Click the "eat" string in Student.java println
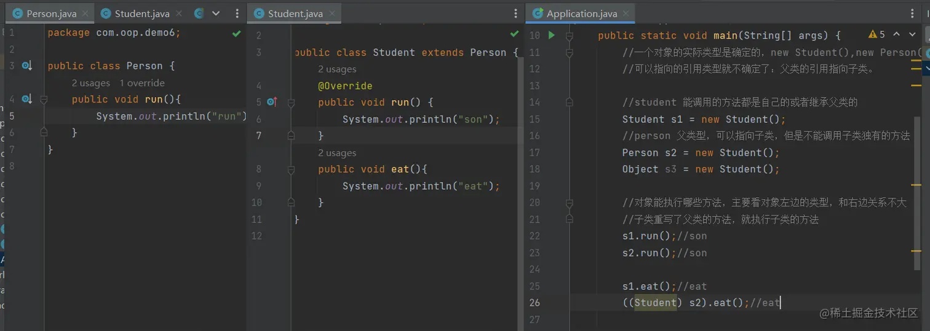Screen dimensions: 930x331 tap(473, 186)
